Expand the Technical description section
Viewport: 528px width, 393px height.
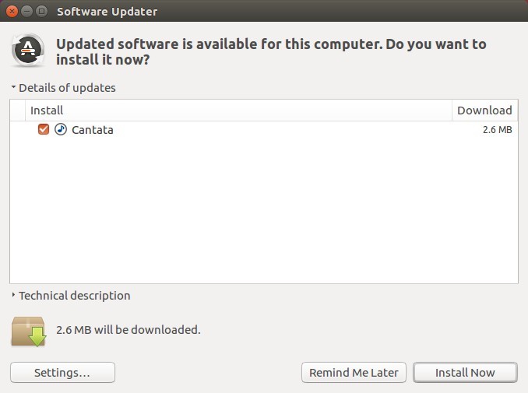[x=71, y=296]
